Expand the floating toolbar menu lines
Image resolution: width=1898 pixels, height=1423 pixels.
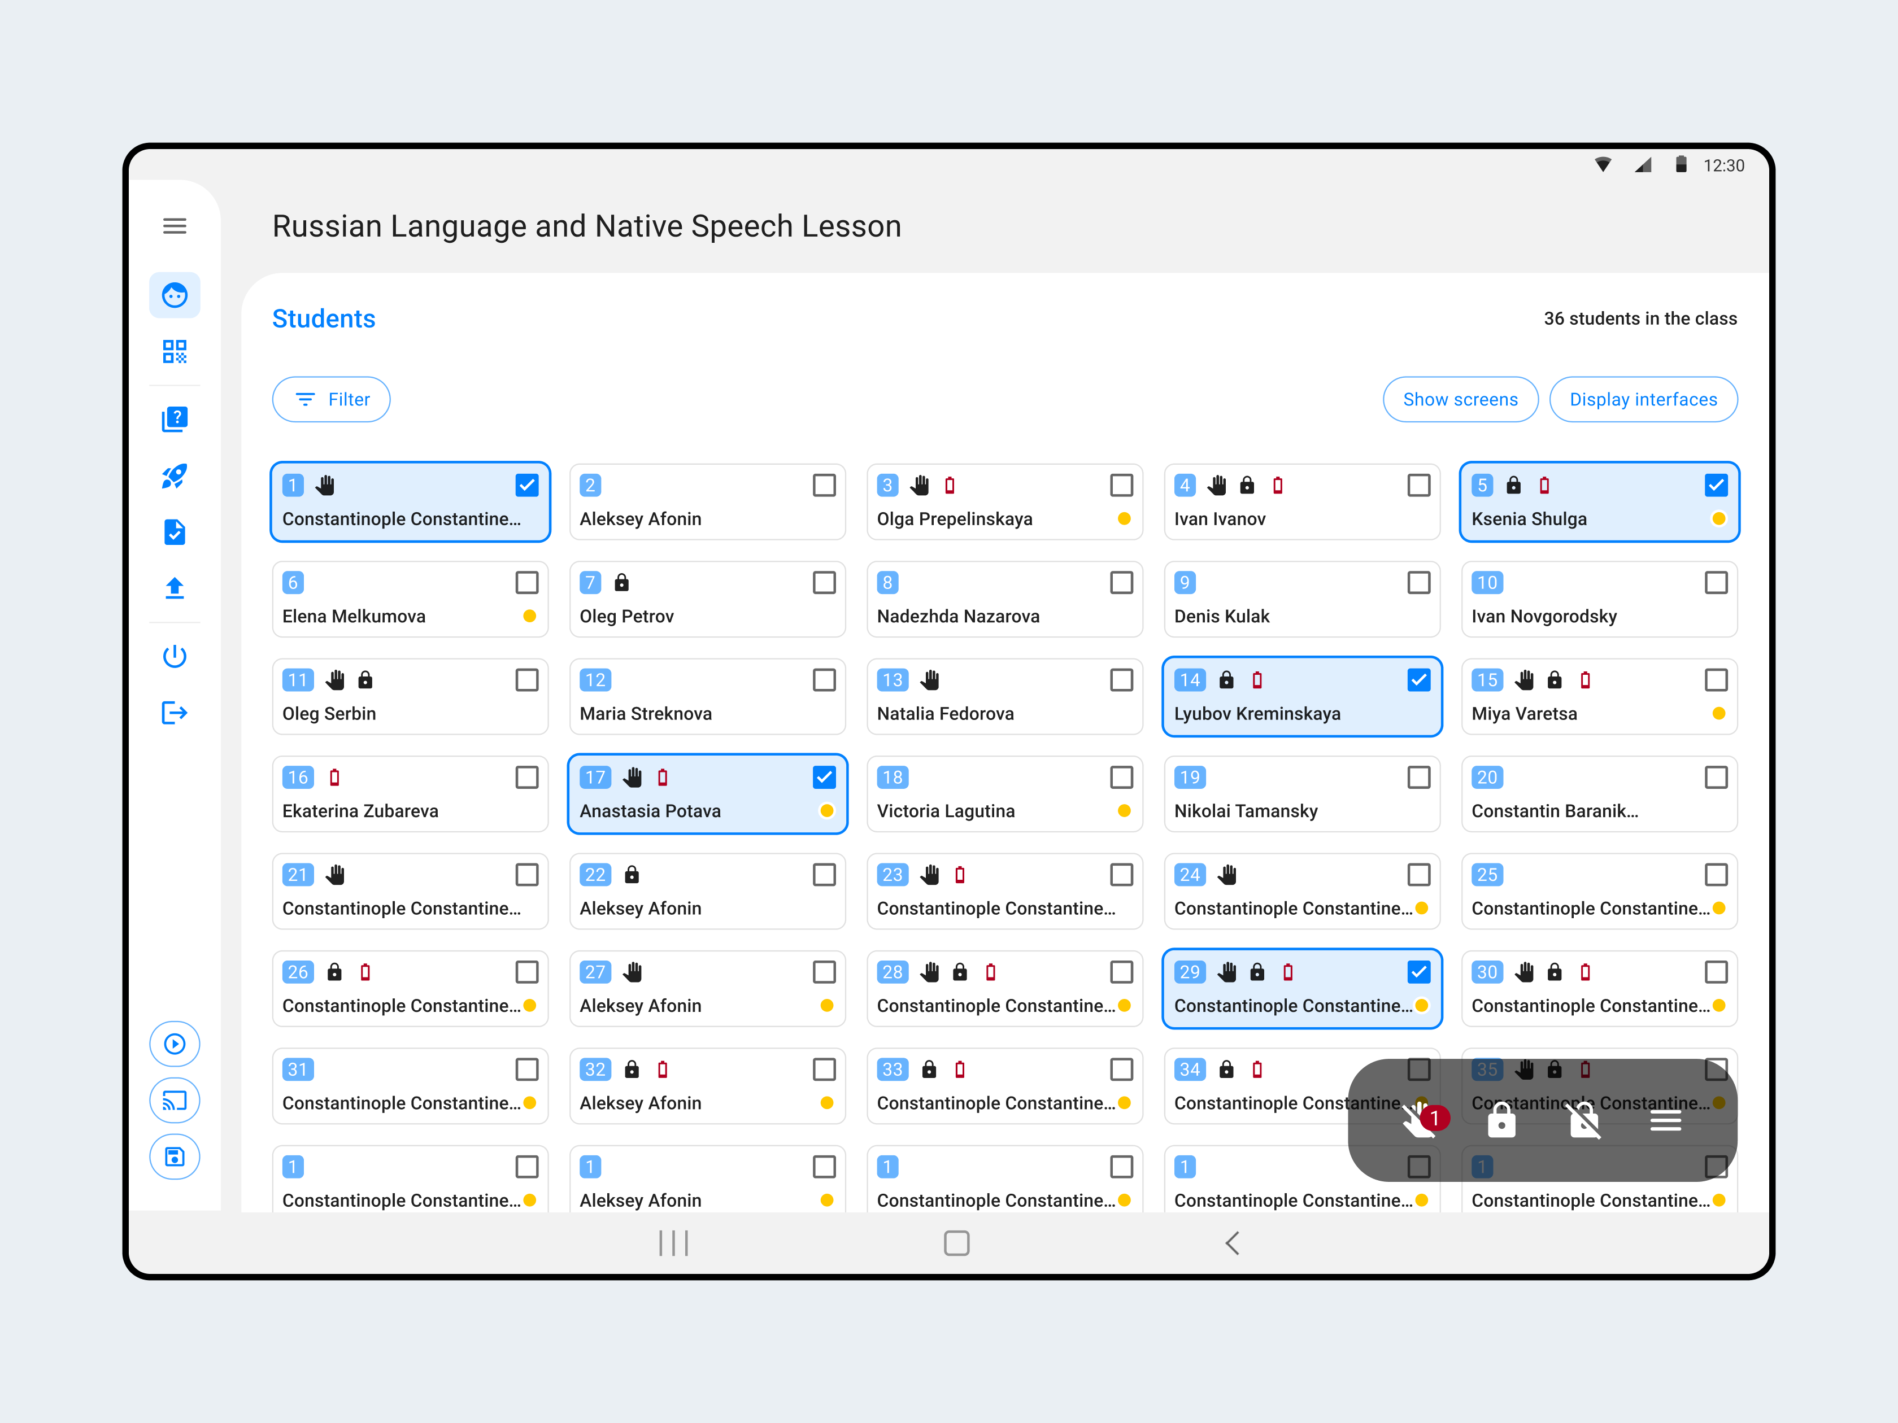point(1665,1120)
